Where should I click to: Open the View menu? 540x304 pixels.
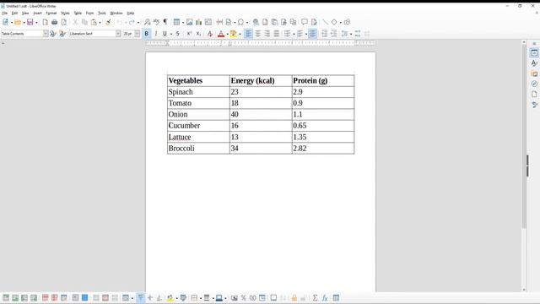(x=25, y=14)
